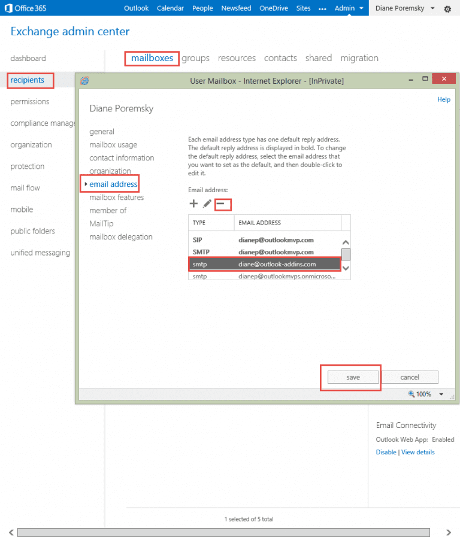Open the settings gear icon
The image size is (460, 537).
coord(447,9)
